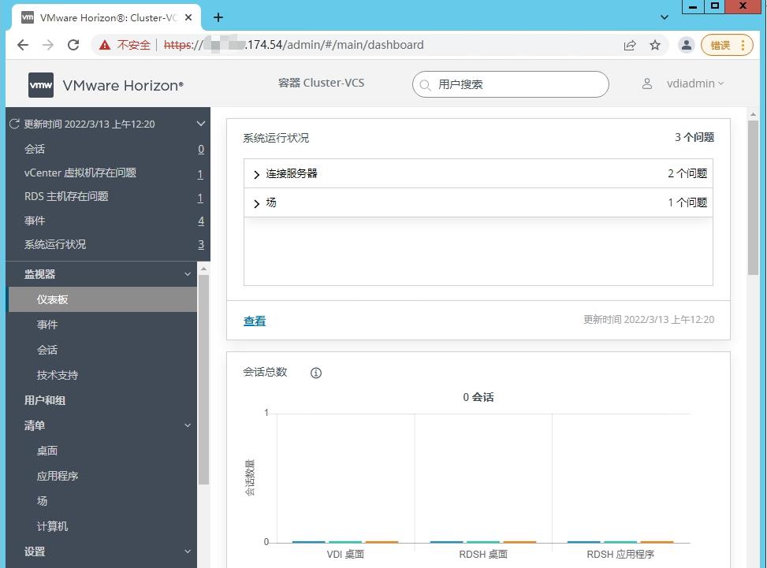Expand the 场 issues row
Screen dimensions: 767x568
coord(256,202)
